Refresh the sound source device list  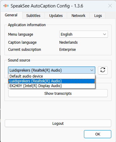tap(103, 70)
